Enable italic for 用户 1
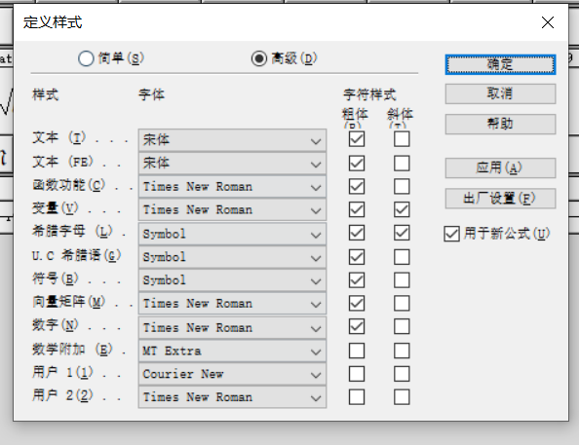The image size is (579, 445). pos(402,374)
